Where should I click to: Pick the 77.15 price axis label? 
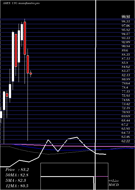point(126,92)
